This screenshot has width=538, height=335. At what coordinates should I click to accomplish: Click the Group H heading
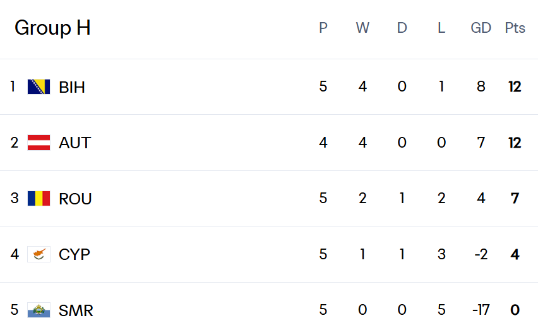coord(52,28)
